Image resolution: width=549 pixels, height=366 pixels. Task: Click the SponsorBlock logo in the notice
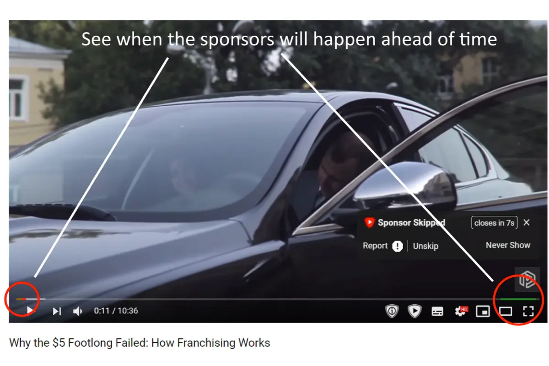tap(369, 222)
